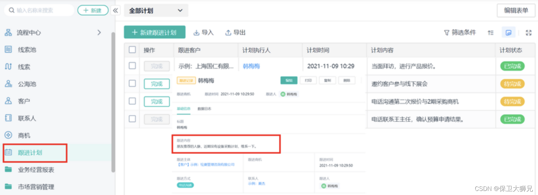Open the 市场营销管理 folder icon
Image resolution: width=538 pixels, height=195 pixels.
(8, 186)
